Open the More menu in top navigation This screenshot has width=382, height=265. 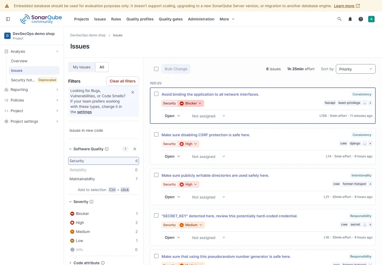227,19
